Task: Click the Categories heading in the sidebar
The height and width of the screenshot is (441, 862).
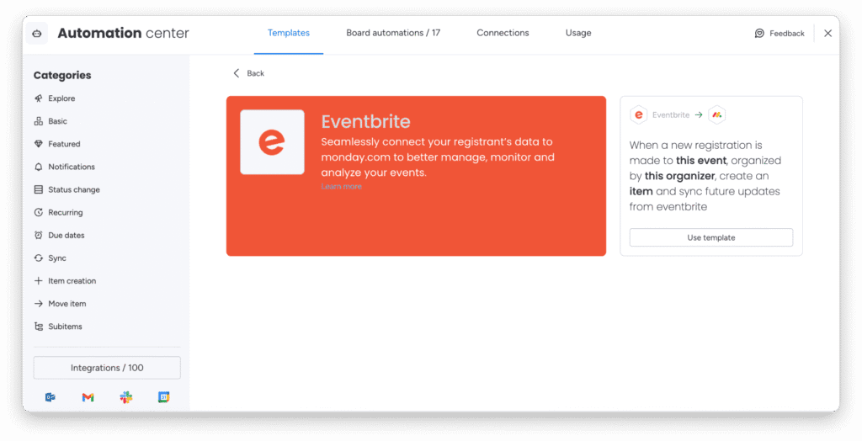Action: point(62,76)
